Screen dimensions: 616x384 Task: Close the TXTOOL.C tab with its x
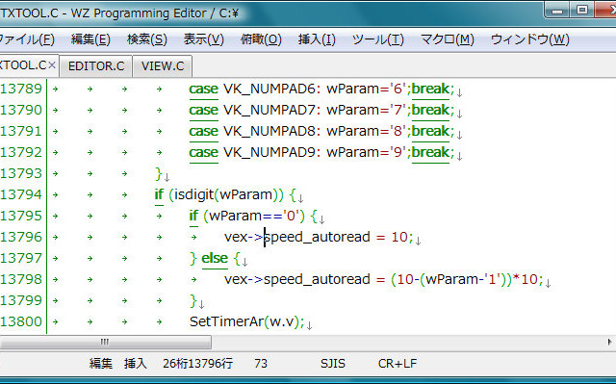tap(52, 65)
